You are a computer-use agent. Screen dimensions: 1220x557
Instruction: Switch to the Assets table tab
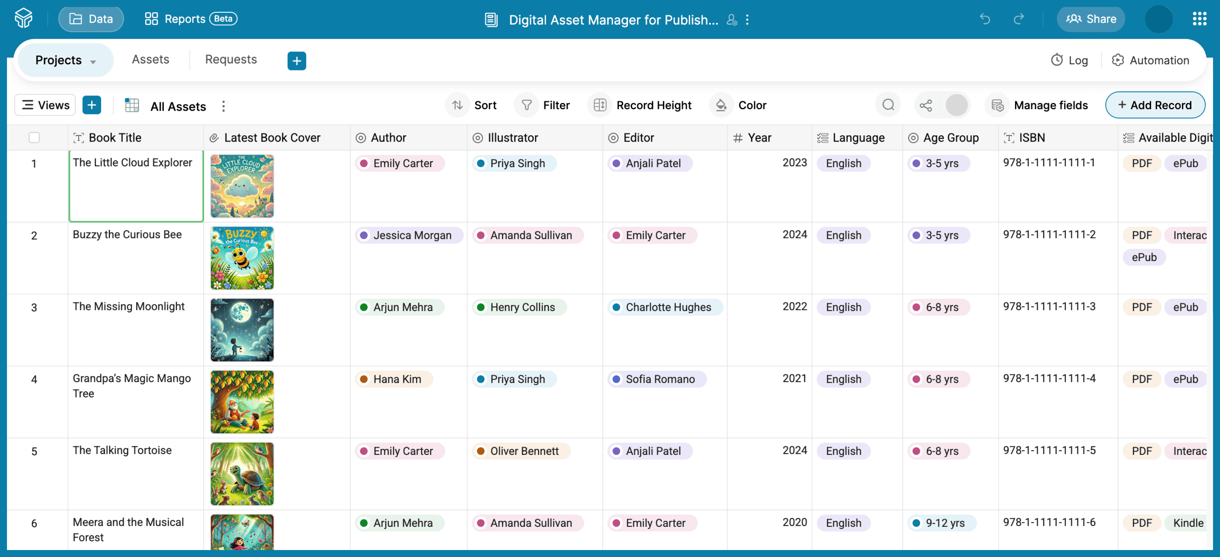(x=151, y=59)
